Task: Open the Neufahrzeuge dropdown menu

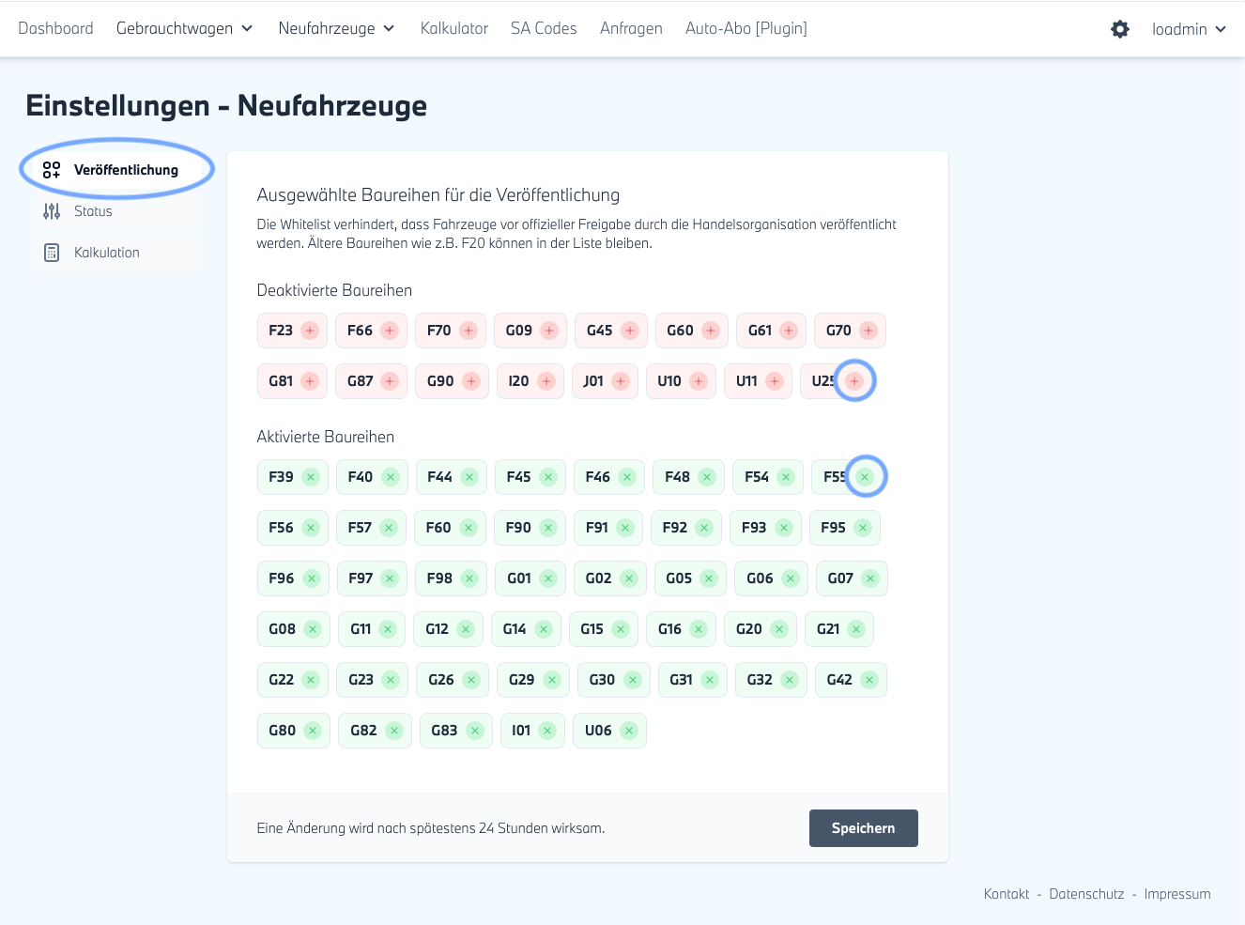Action: (336, 29)
